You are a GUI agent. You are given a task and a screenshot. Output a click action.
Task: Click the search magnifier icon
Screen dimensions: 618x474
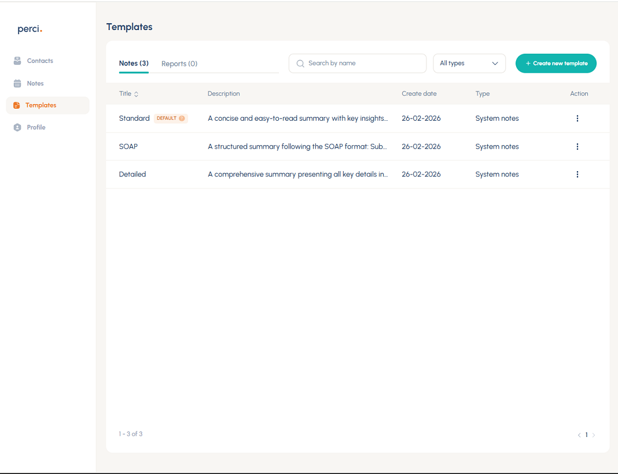(x=300, y=64)
